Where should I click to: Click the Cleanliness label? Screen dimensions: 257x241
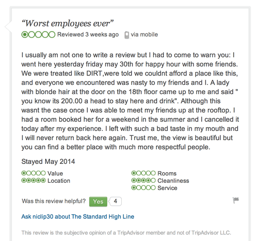coord(173,181)
